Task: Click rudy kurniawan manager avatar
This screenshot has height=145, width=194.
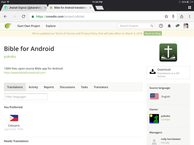Action: [x=154, y=141]
